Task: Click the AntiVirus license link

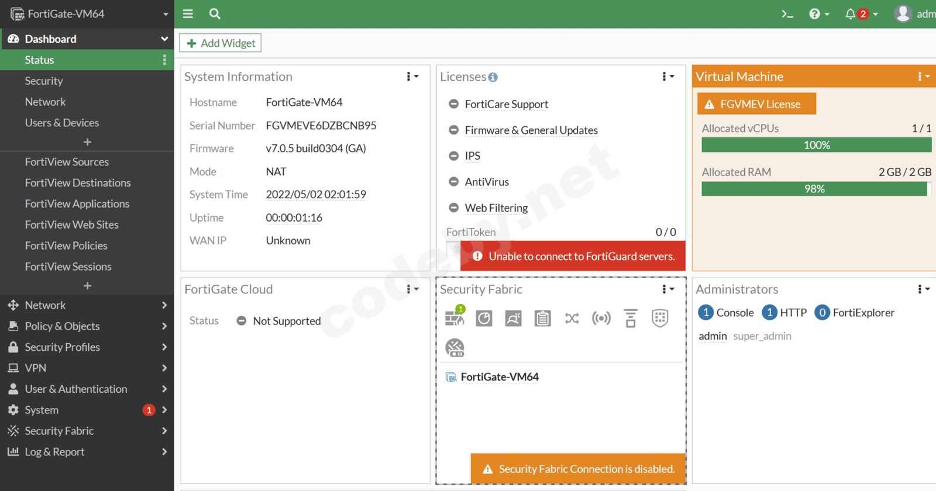Action: 487,182
